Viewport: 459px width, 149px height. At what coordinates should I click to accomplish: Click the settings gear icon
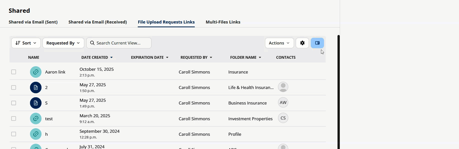tap(302, 43)
